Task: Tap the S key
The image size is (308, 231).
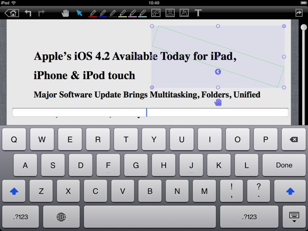Action: pos(53,165)
